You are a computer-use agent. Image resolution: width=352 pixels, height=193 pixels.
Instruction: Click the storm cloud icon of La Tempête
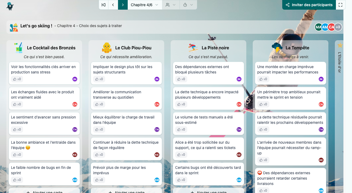277,48
